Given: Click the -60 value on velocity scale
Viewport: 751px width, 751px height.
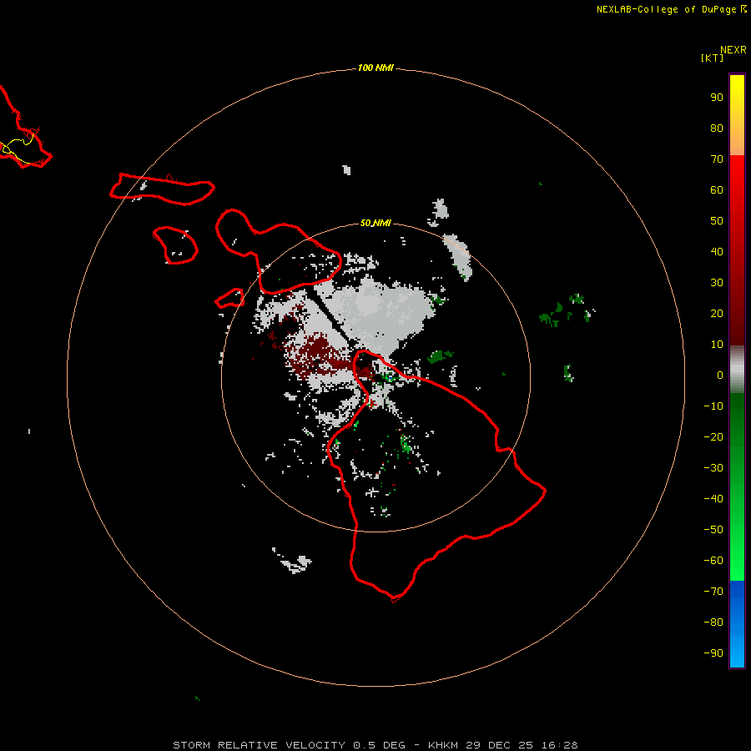Looking at the screenshot, I should click(713, 561).
